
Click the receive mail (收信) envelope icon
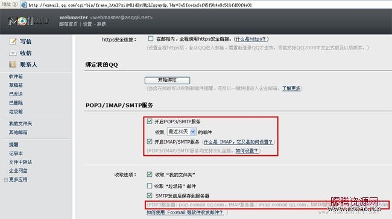point(13,53)
